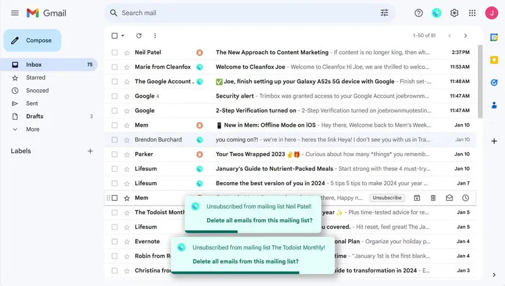Click the Cleanfox extension icon in header
505x286 pixels.
[x=436, y=13]
